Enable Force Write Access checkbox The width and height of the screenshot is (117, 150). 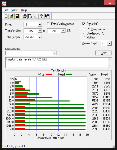48,24
